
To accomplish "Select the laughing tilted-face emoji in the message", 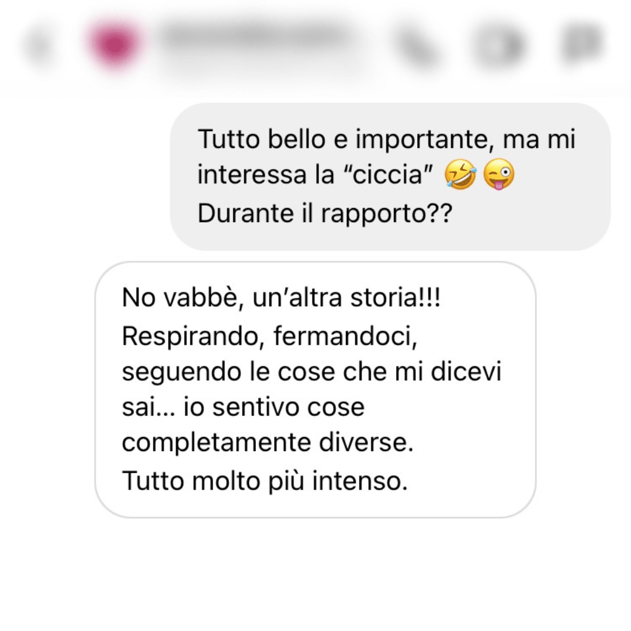I will point(460,174).
